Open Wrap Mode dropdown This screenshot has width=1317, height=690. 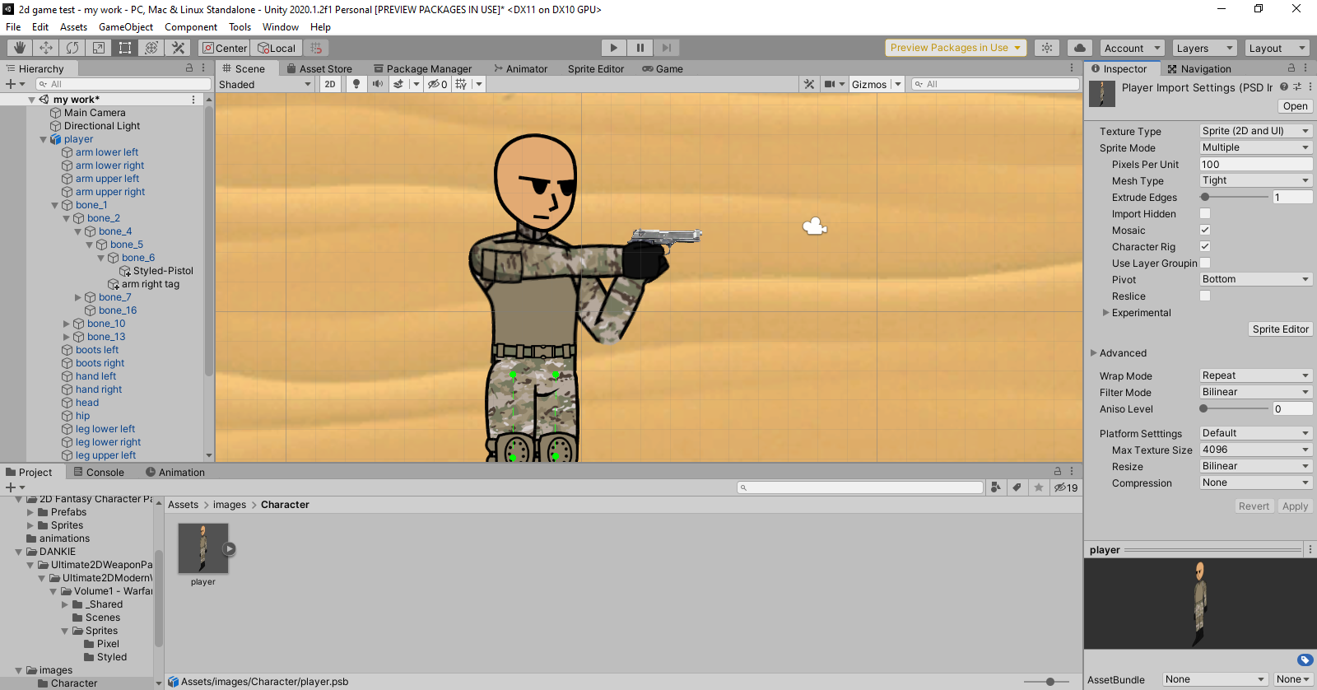click(x=1255, y=375)
